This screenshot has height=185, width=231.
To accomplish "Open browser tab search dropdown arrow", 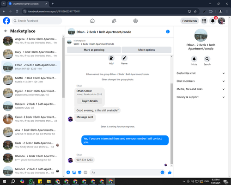I will (4, 4).
